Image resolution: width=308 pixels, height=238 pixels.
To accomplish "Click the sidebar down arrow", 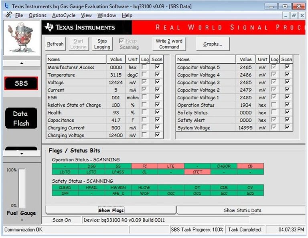I will click(22, 153).
